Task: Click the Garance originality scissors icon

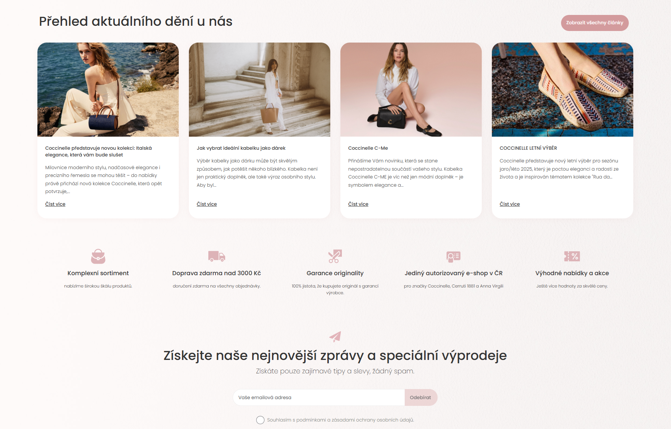Action: 335,256
